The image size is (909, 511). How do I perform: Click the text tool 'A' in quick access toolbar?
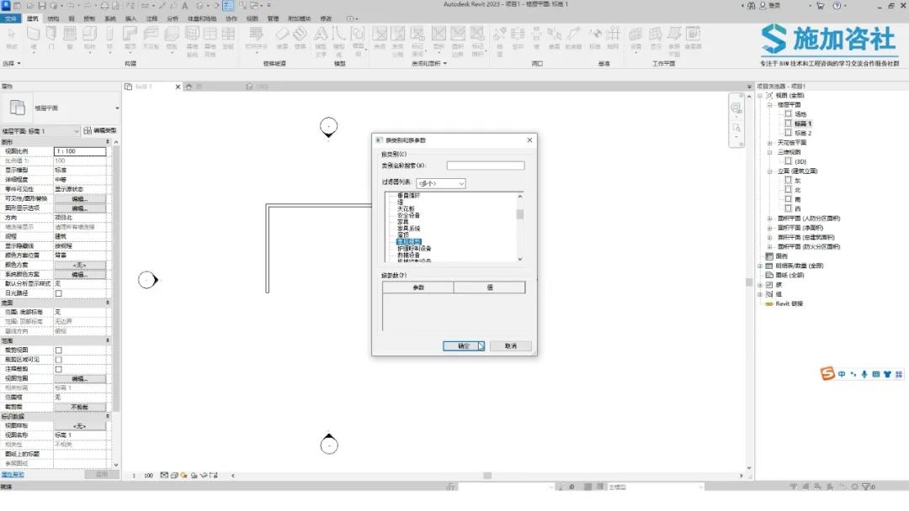click(184, 5)
